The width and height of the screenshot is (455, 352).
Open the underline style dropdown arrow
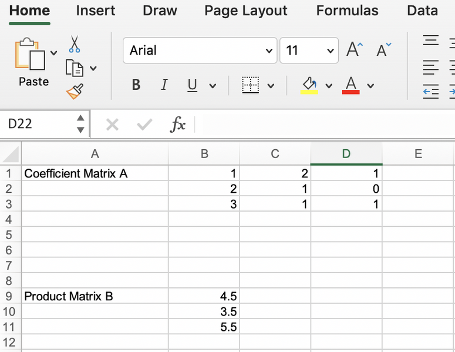coord(213,86)
